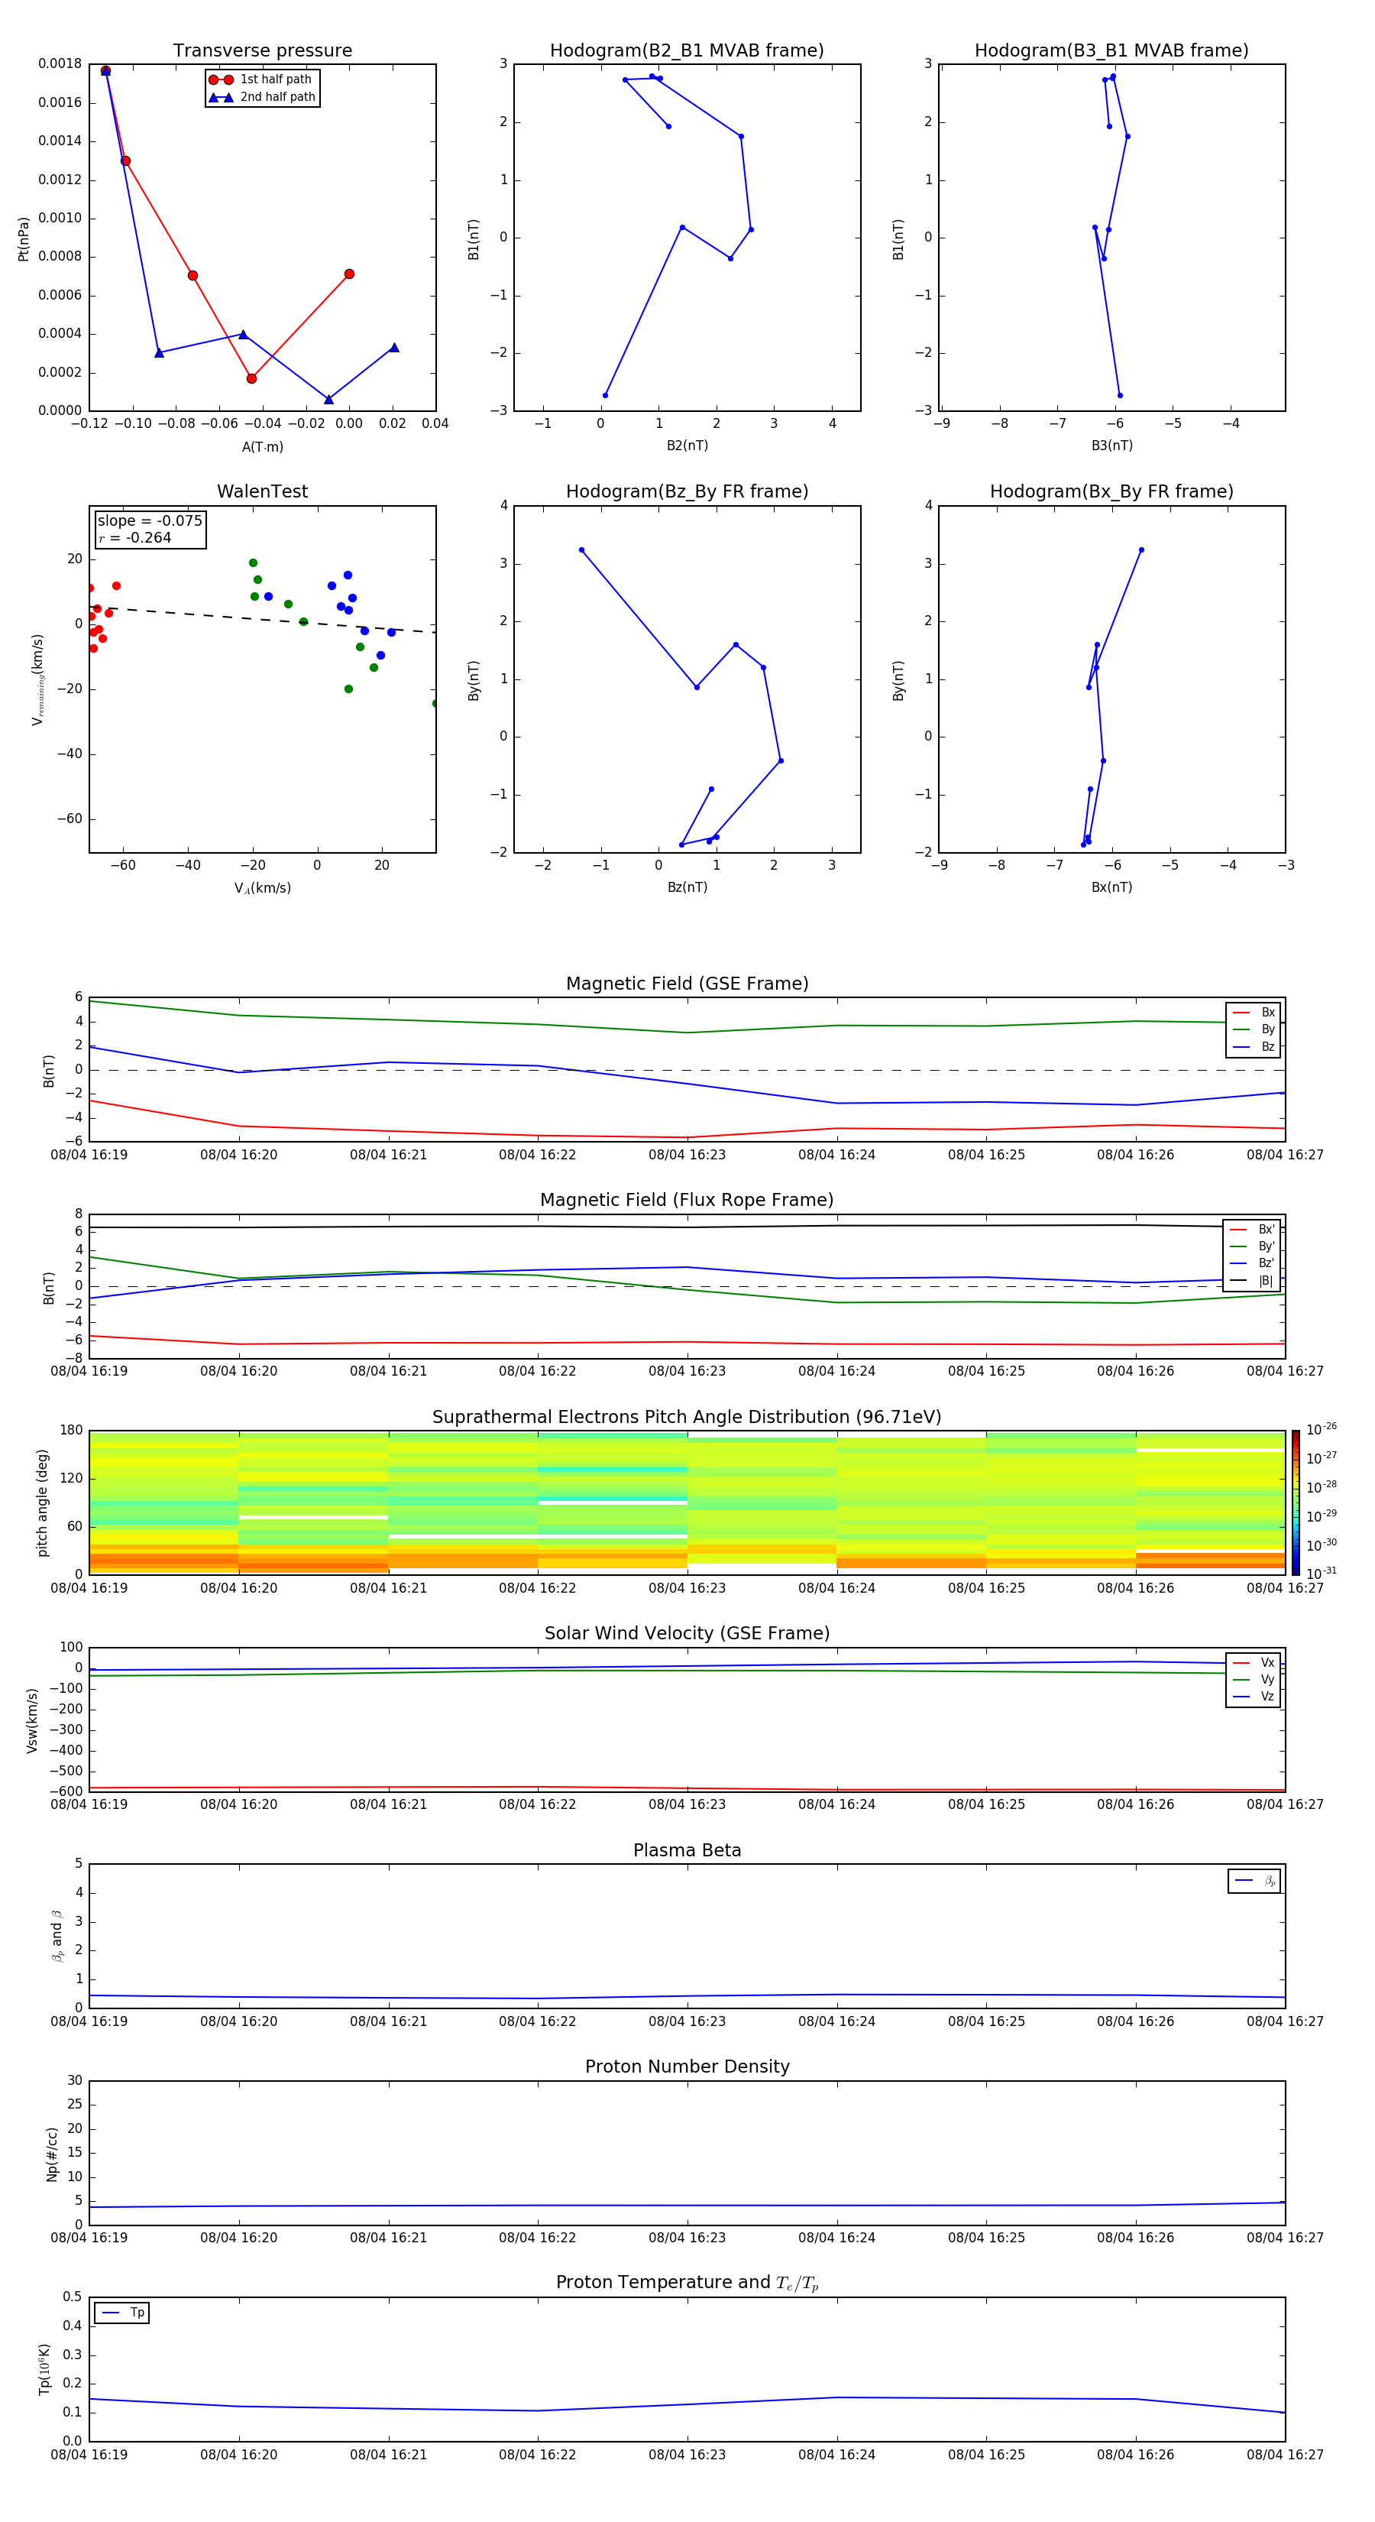1375x2522 pixels.
Task: Click the Bz' entry in Flux Rope legend
Action: tap(1253, 1263)
